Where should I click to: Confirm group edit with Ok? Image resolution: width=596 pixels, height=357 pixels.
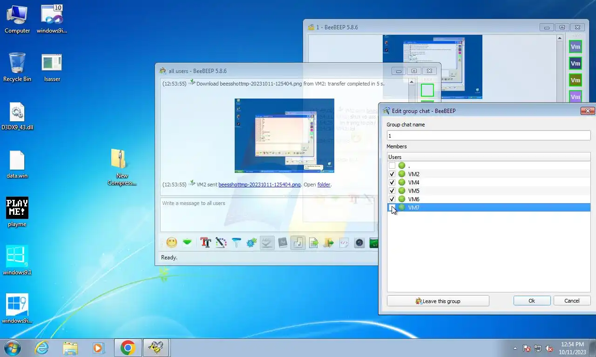click(x=532, y=301)
